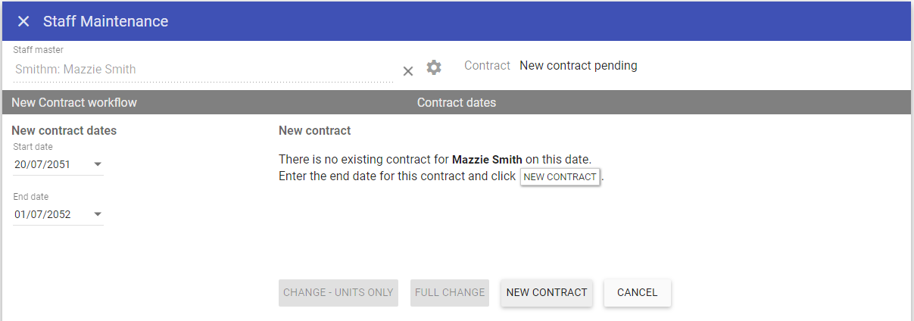The height and width of the screenshot is (321, 914).
Task: Click the Contract label beside the gear
Action: click(487, 66)
